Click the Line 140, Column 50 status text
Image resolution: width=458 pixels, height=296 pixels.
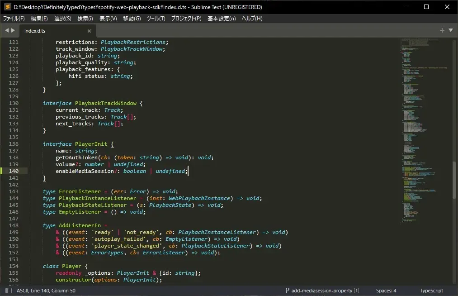(53, 291)
